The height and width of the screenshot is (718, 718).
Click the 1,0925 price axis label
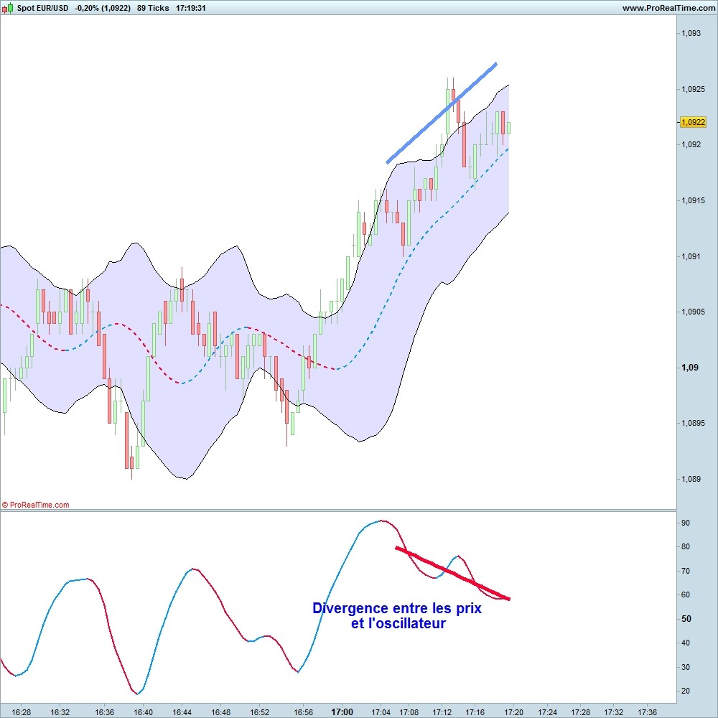coord(693,89)
